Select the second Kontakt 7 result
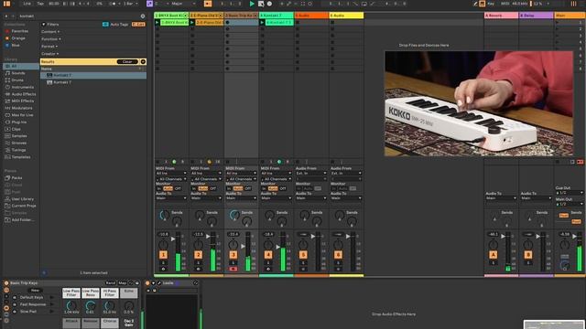Viewport: 586px width, 329px height. 93,82
